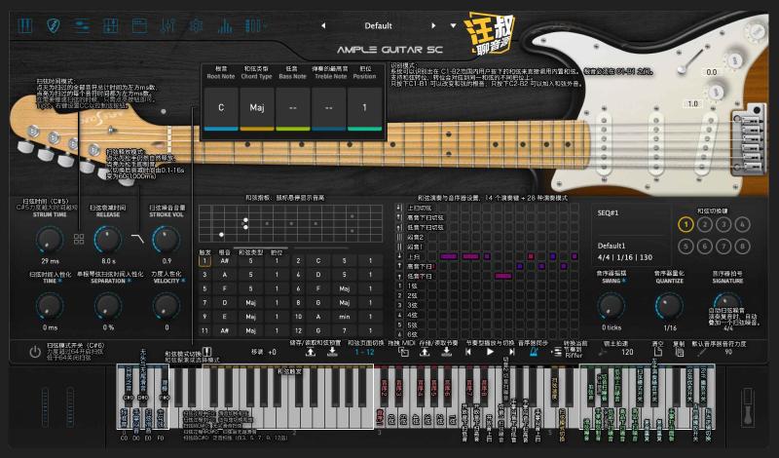
Task: Click the save chord preset upload arrow
Action: click(311, 352)
